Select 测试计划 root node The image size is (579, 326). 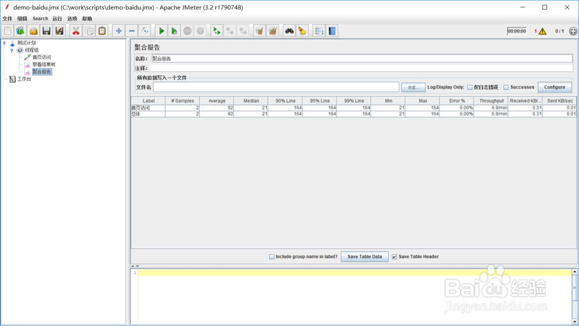[27, 43]
